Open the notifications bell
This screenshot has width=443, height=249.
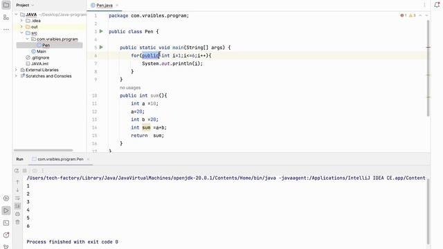[x=437, y=5]
